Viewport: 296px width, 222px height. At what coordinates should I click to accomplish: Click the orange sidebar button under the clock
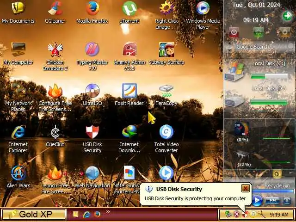pos(285,32)
